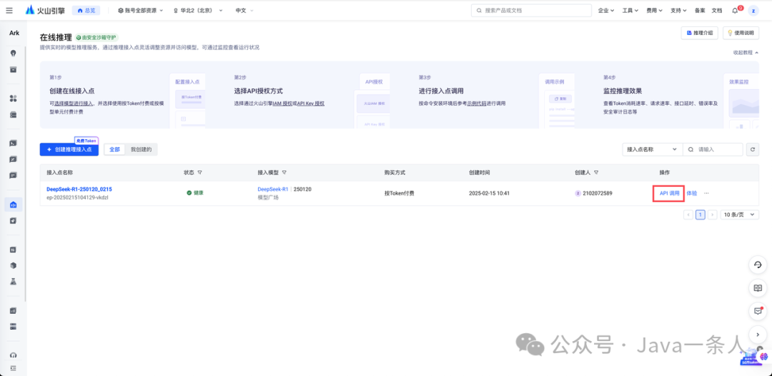Open the hamburger menu at top left

tap(9, 10)
